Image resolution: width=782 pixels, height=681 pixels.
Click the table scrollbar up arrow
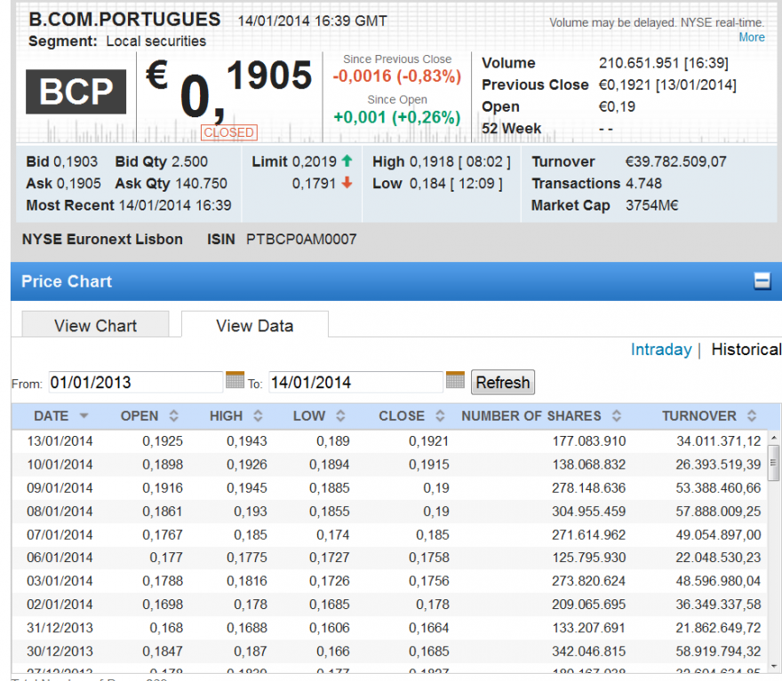pyautogui.click(x=773, y=438)
